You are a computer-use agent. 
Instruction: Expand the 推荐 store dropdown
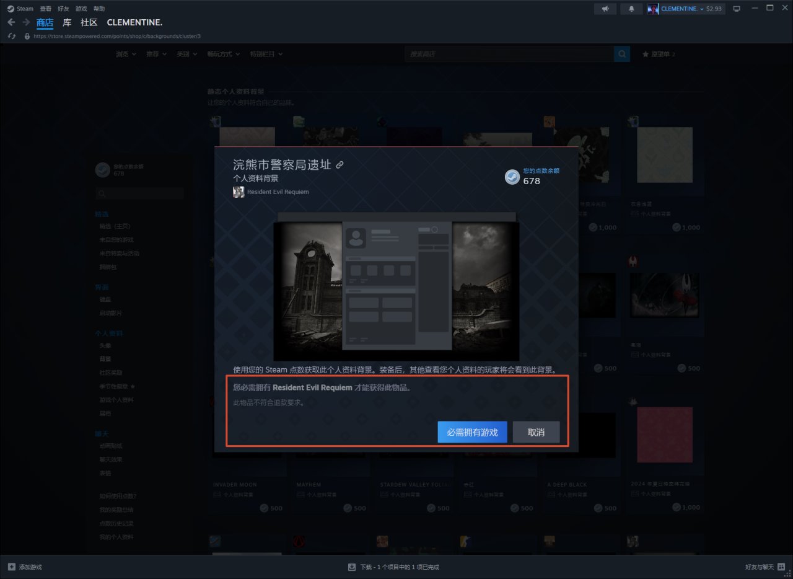156,54
